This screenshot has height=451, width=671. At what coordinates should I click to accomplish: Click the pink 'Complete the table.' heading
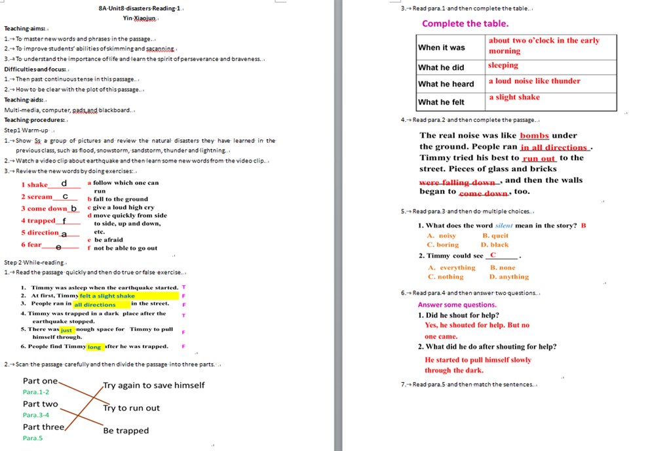click(465, 24)
